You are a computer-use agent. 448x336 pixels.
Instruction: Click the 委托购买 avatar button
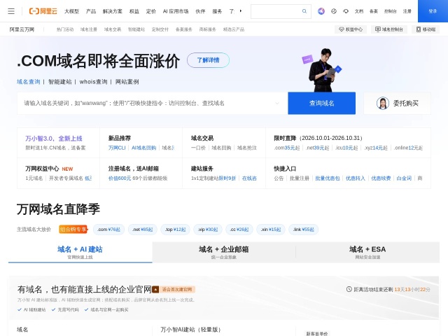point(397,103)
